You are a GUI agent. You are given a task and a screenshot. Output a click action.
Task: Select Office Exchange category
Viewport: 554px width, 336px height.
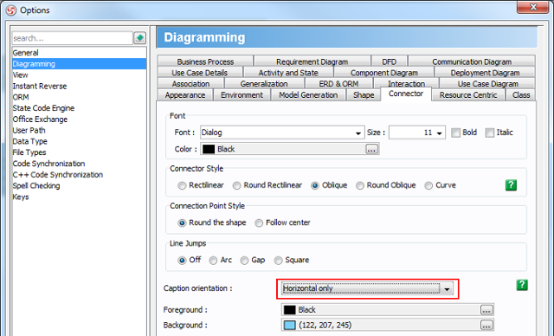79,119
